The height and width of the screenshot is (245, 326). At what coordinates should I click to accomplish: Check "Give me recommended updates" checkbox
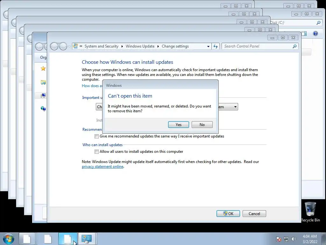pyautogui.click(x=96, y=136)
